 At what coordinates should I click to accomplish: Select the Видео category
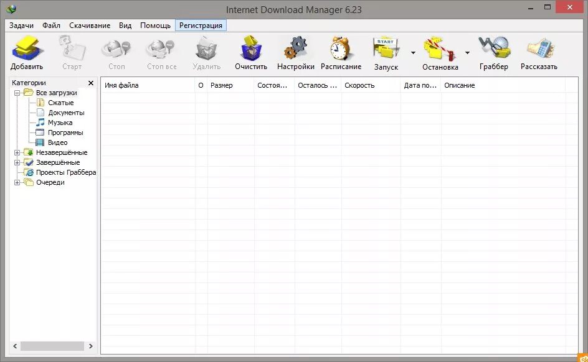click(x=57, y=142)
